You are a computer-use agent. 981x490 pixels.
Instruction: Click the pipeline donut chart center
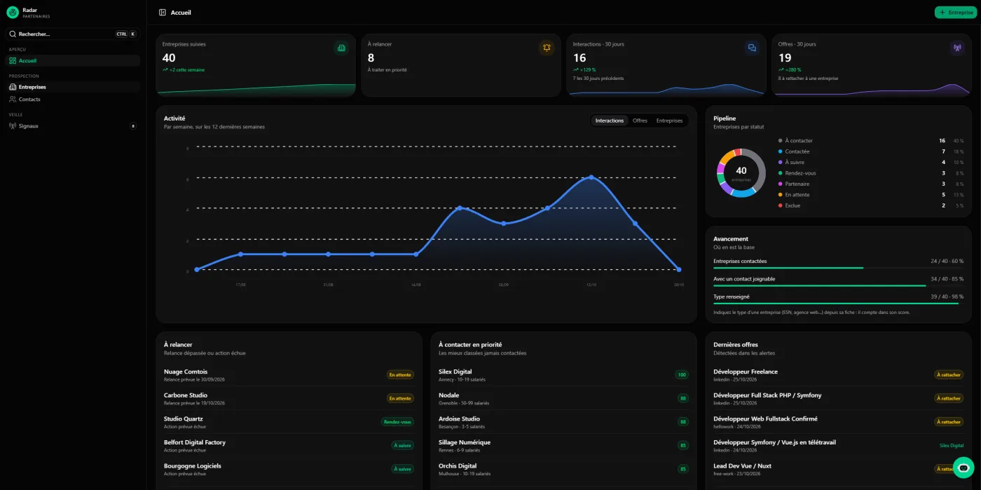(x=741, y=172)
